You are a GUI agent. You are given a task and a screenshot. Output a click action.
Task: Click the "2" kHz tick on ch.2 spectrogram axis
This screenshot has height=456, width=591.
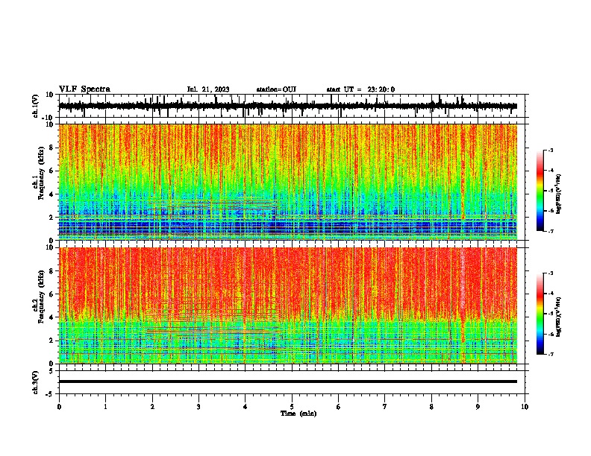tap(52, 341)
